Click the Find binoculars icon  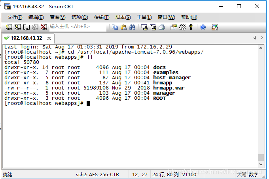coord(132,27)
